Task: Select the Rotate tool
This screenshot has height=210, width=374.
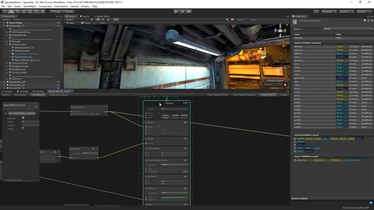Action: (18, 12)
